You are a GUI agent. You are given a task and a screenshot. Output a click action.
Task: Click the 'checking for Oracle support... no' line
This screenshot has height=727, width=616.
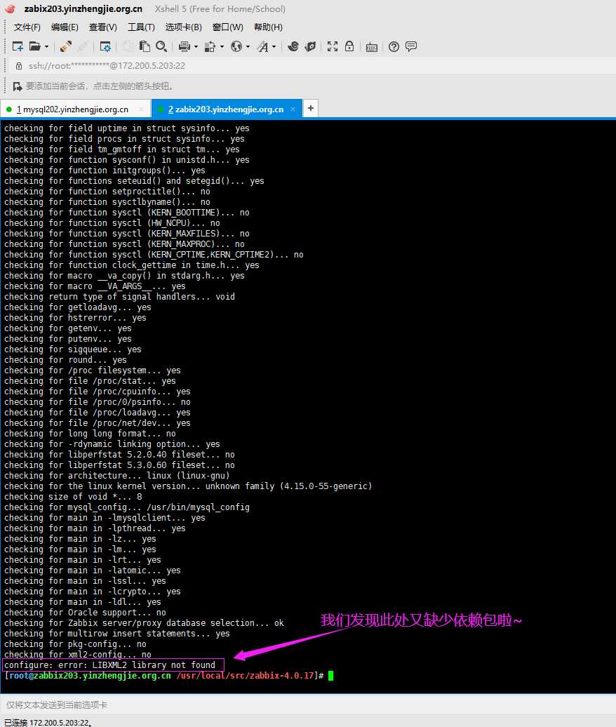86,612
